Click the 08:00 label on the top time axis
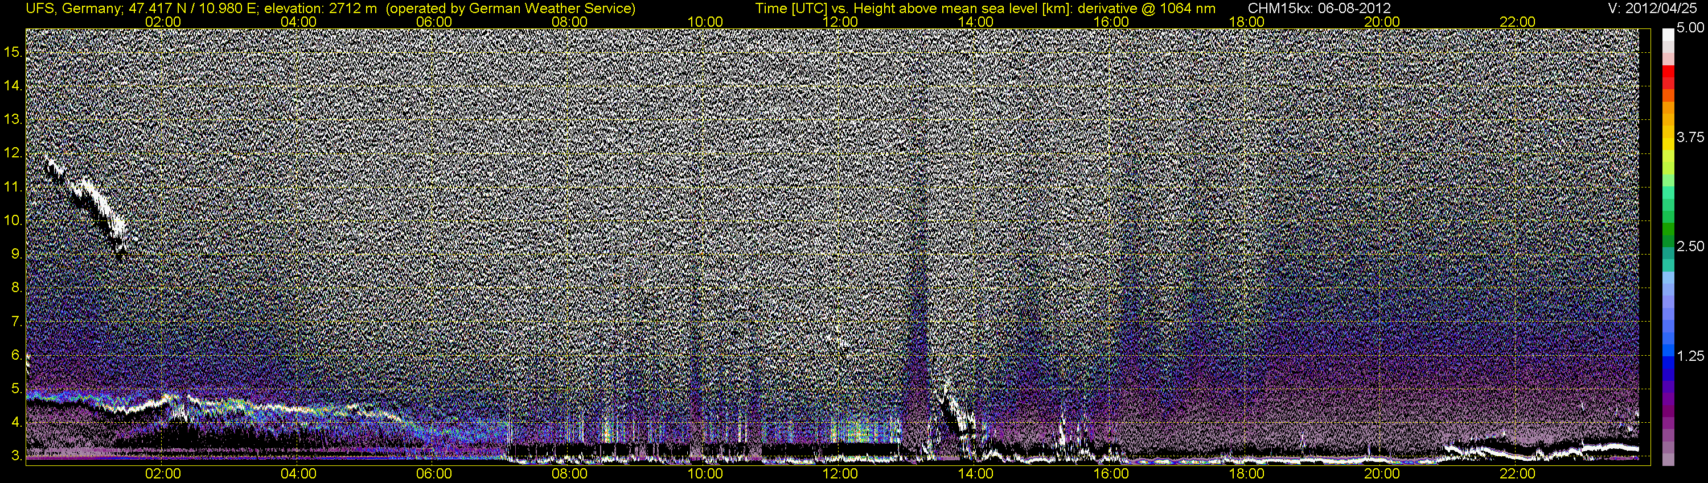The image size is (1708, 483). (569, 22)
